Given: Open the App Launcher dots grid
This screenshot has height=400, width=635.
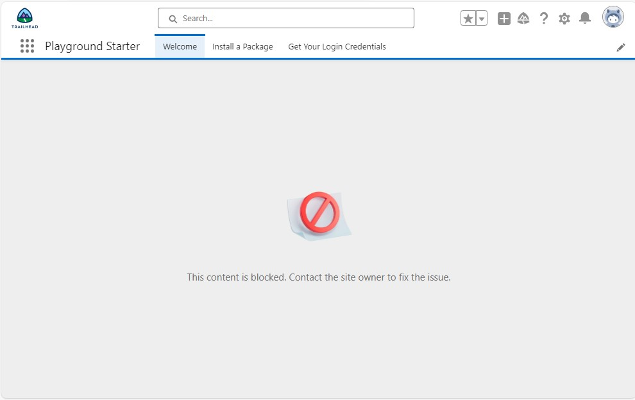Looking at the screenshot, I should click(27, 46).
